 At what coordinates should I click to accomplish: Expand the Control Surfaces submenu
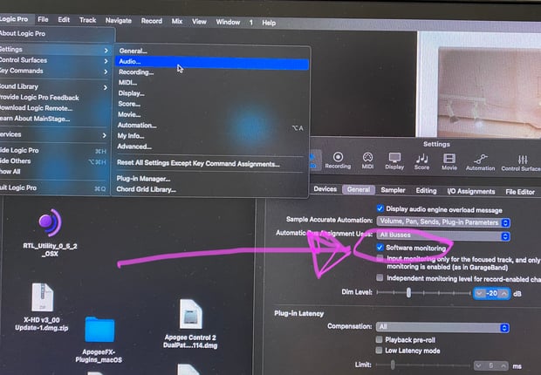(x=55, y=60)
